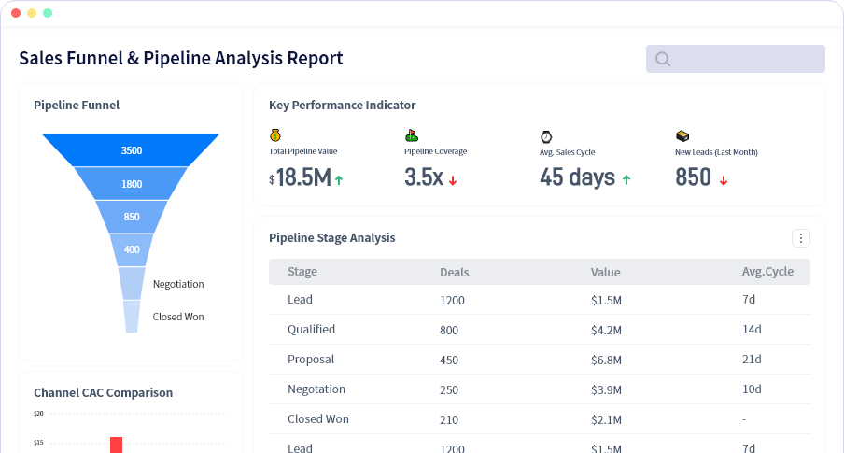Sort table by Deals column header
Viewport: 844px width, 453px height.
[x=455, y=272]
